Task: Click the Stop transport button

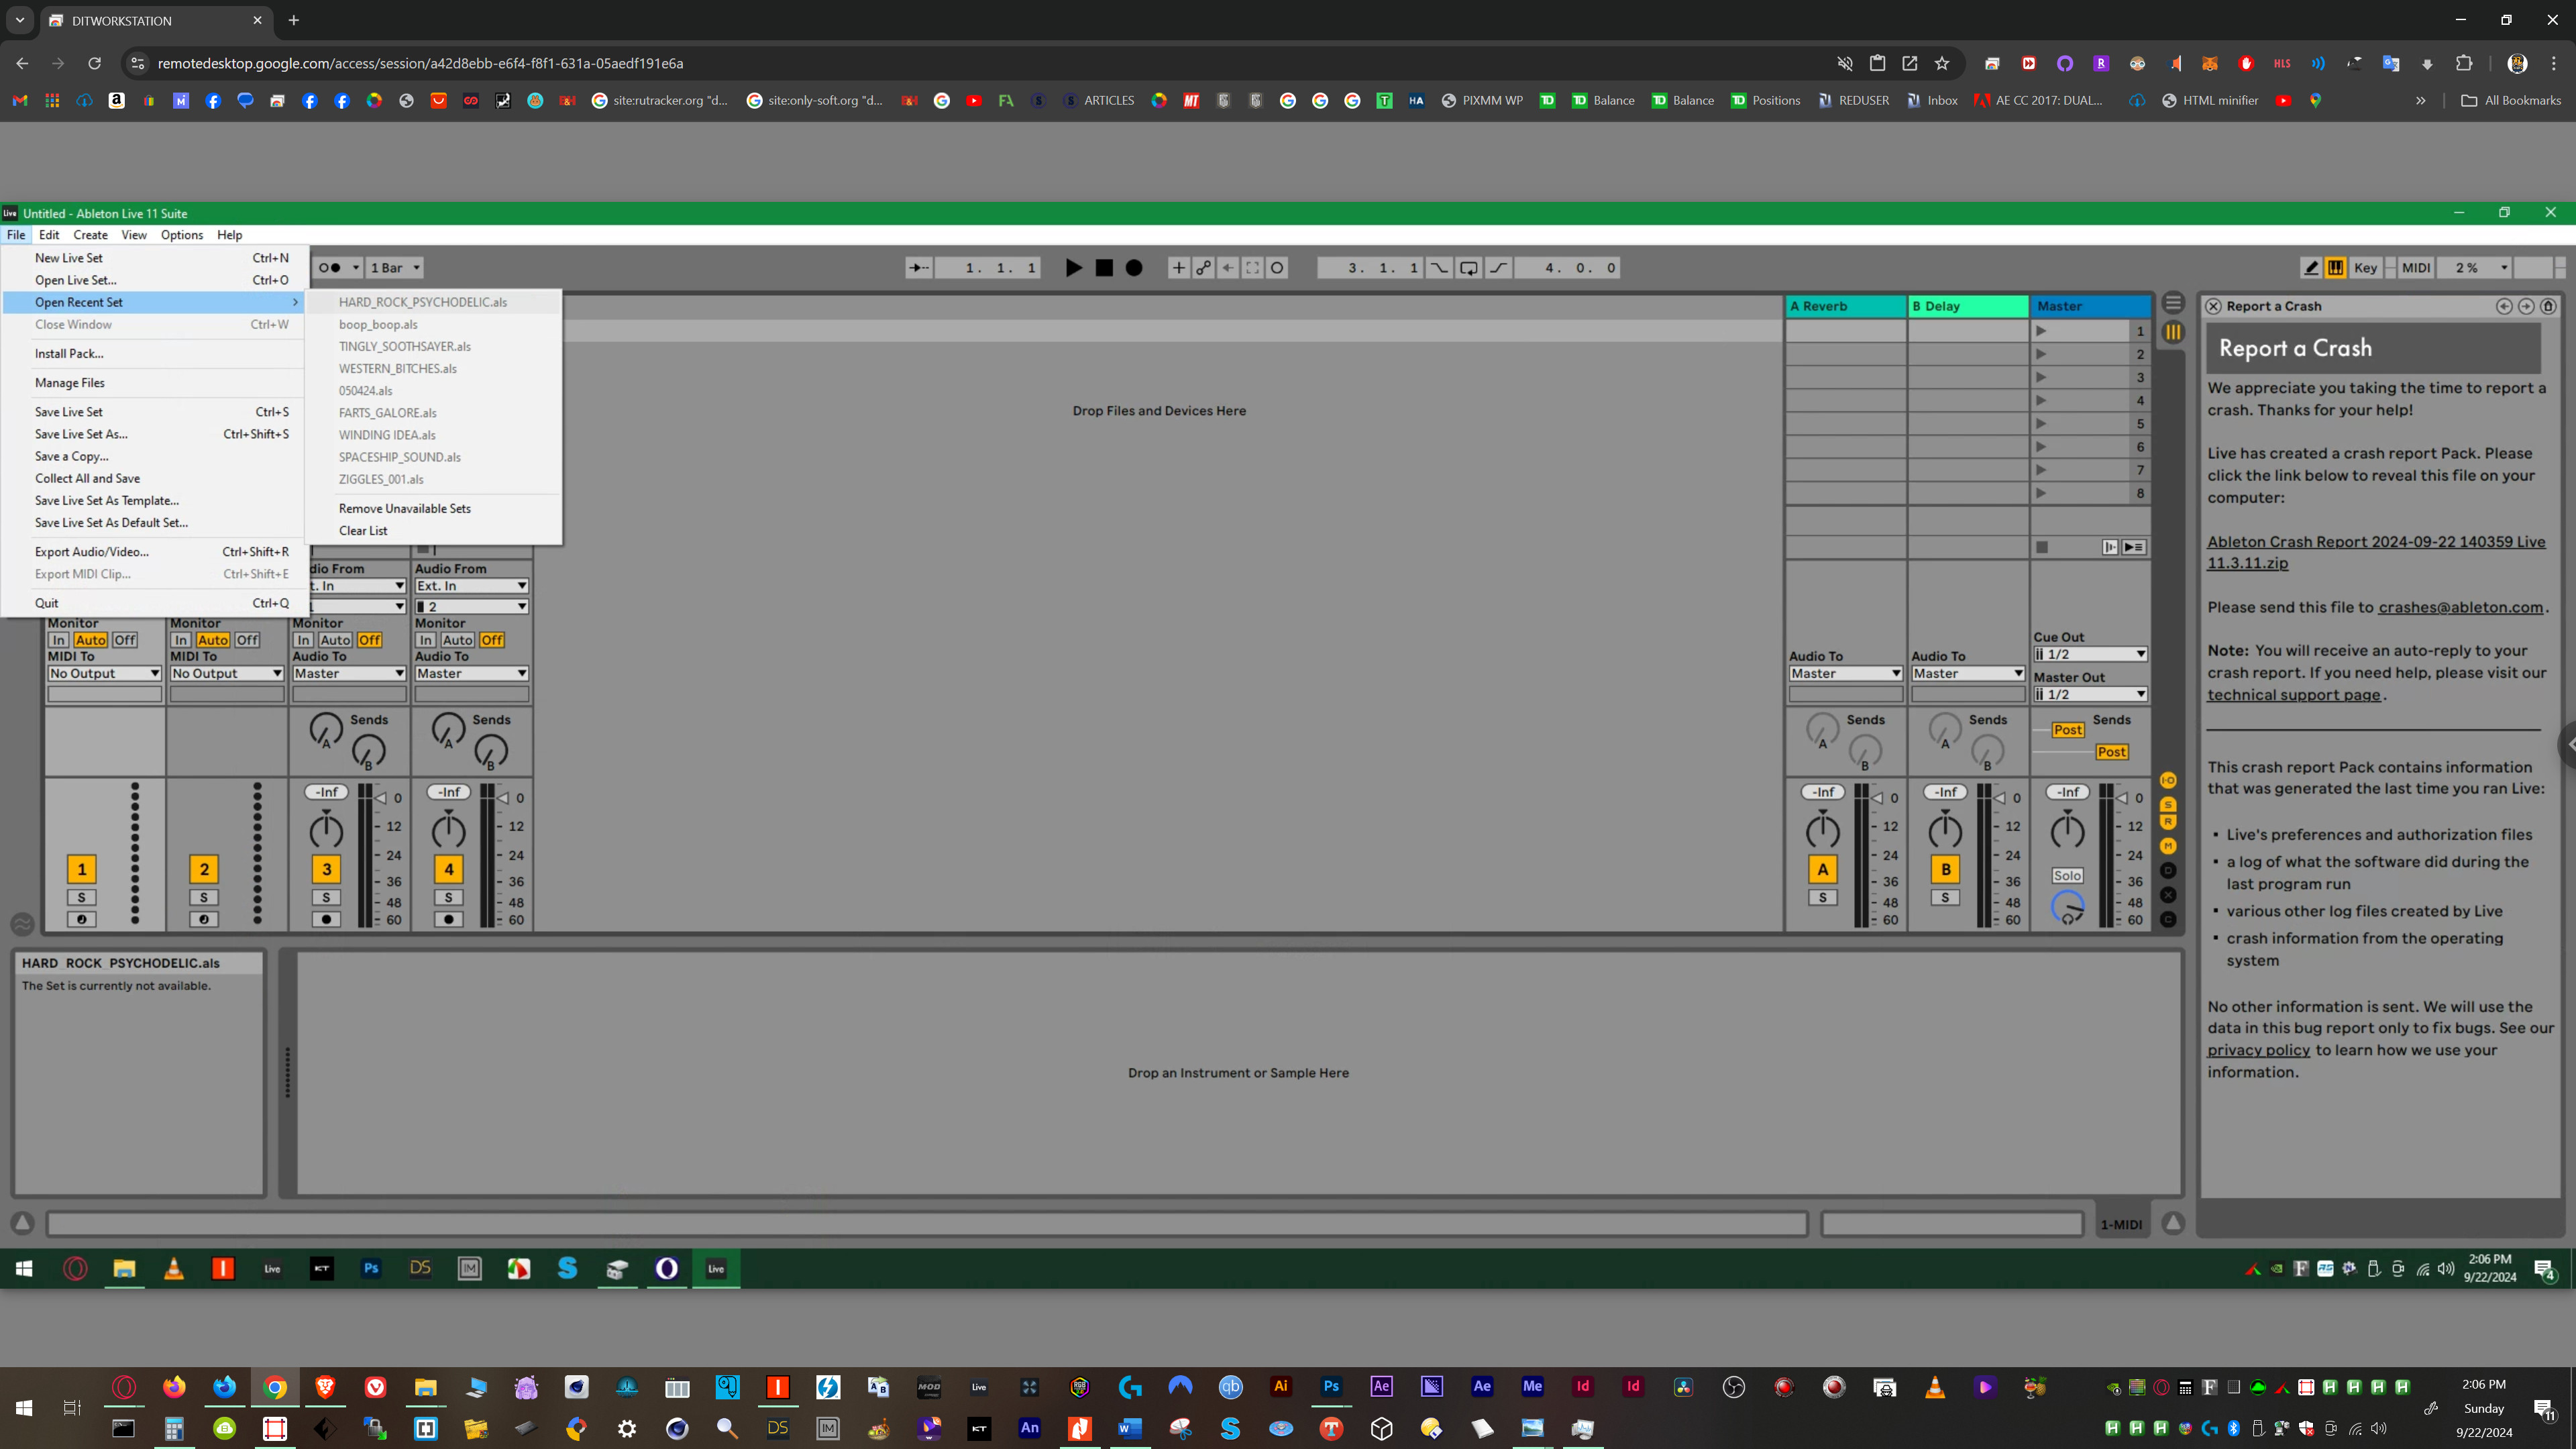Action: point(1104,268)
